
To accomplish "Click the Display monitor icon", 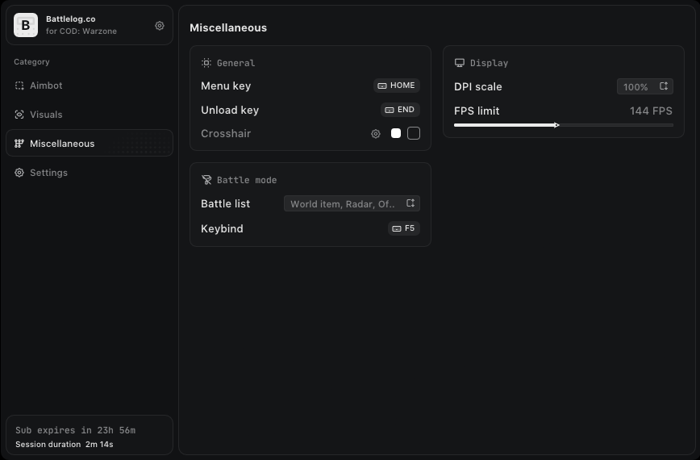I will (460, 62).
